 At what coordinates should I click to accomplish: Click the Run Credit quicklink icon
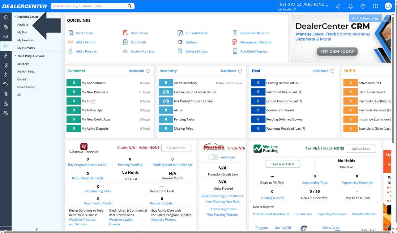pyautogui.click(x=125, y=42)
